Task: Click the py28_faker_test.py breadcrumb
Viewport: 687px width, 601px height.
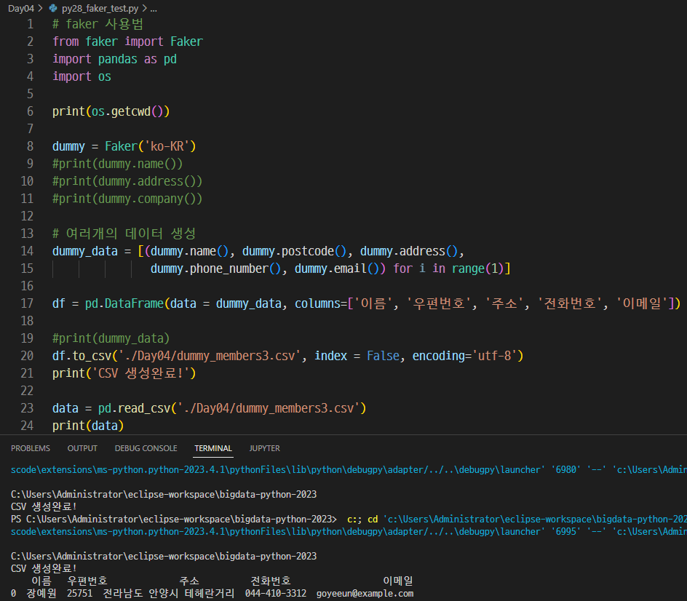Action: click(x=100, y=8)
